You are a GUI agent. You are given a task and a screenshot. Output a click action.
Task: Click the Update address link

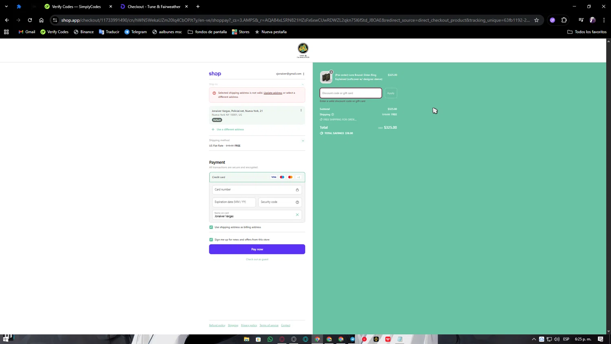273,93
